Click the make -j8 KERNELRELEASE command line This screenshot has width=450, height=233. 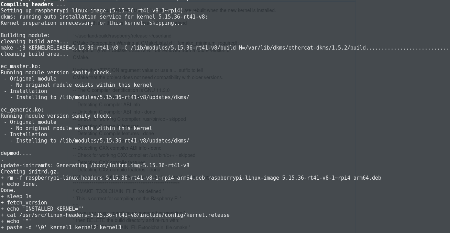pyautogui.click(x=225, y=48)
